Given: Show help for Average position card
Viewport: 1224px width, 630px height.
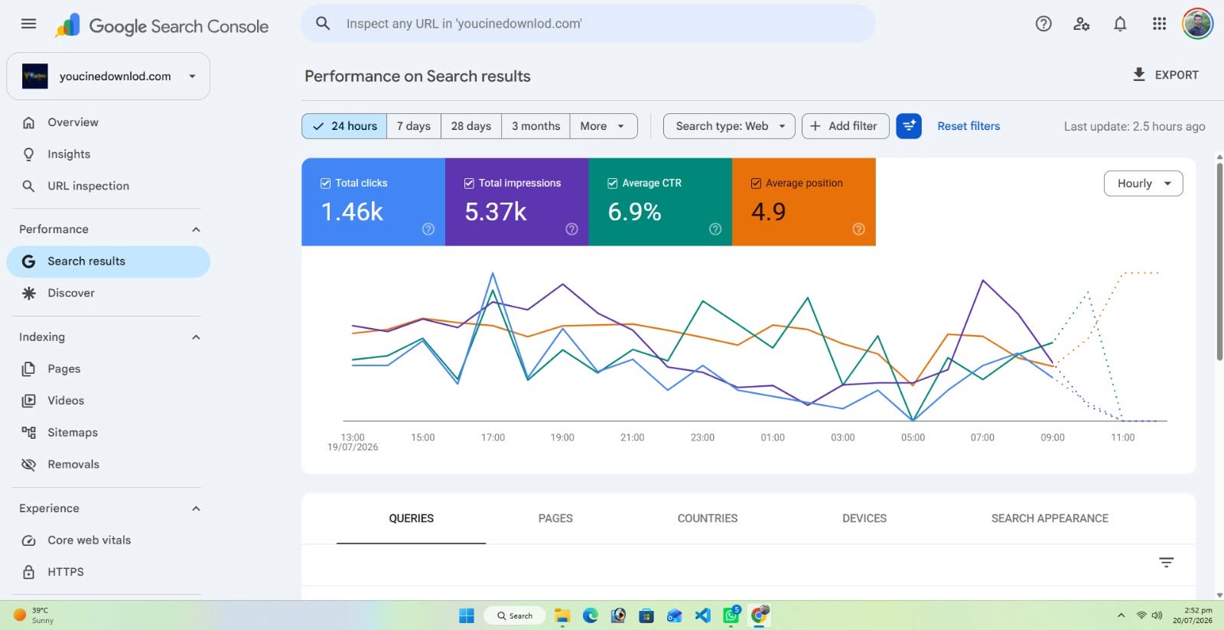Looking at the screenshot, I should (858, 229).
